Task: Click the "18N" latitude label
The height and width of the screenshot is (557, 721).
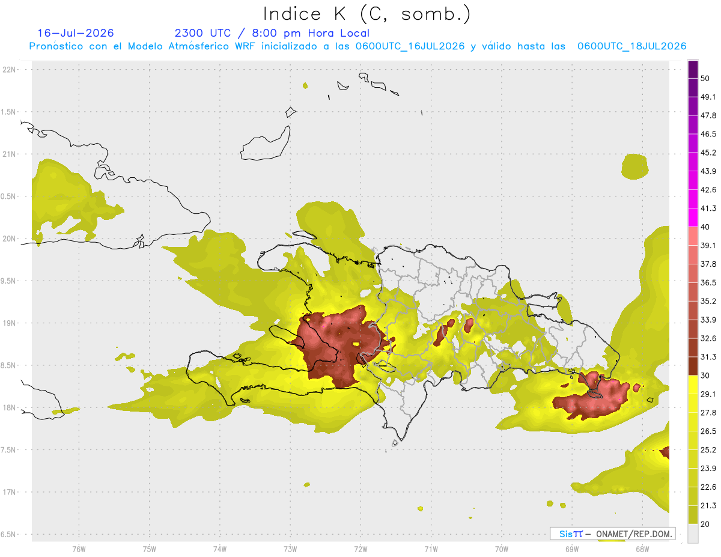Action: [9, 407]
